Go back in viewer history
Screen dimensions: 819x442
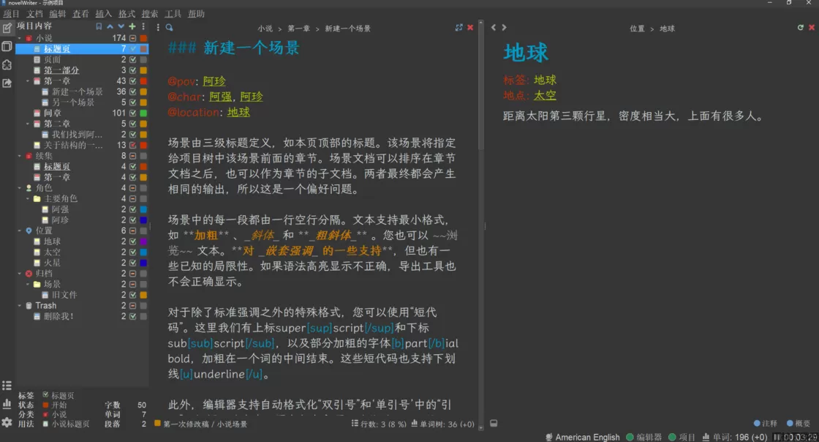pyautogui.click(x=494, y=27)
